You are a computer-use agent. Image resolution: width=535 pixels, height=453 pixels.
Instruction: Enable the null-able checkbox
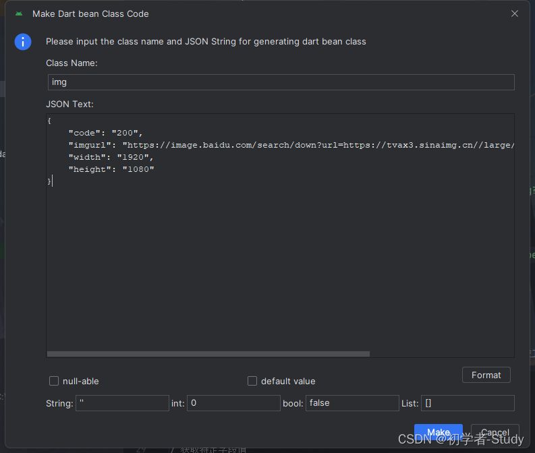coord(54,381)
